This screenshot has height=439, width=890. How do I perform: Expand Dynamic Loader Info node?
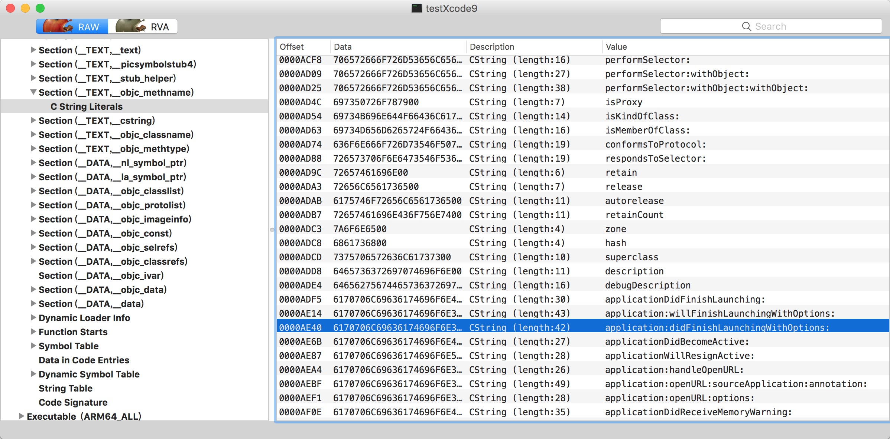(x=33, y=317)
